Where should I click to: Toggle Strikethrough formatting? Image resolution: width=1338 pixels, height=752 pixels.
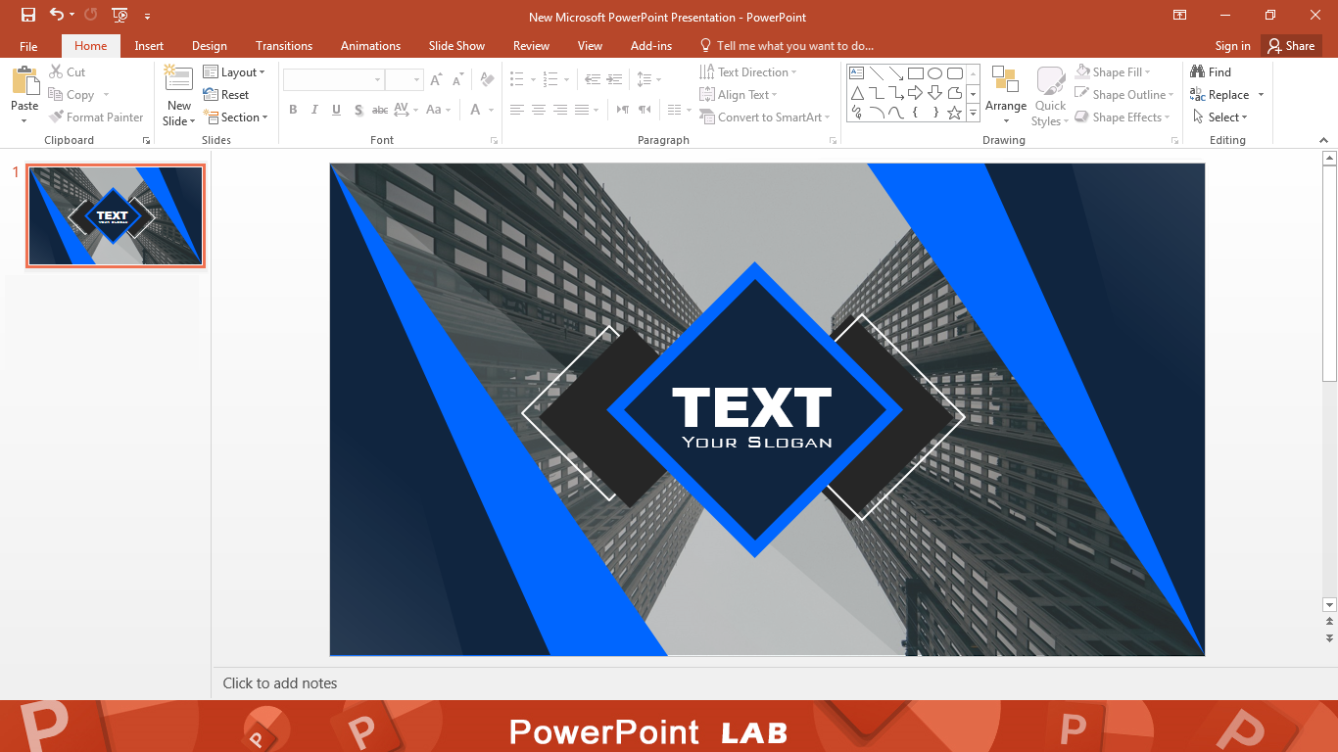[x=380, y=110]
